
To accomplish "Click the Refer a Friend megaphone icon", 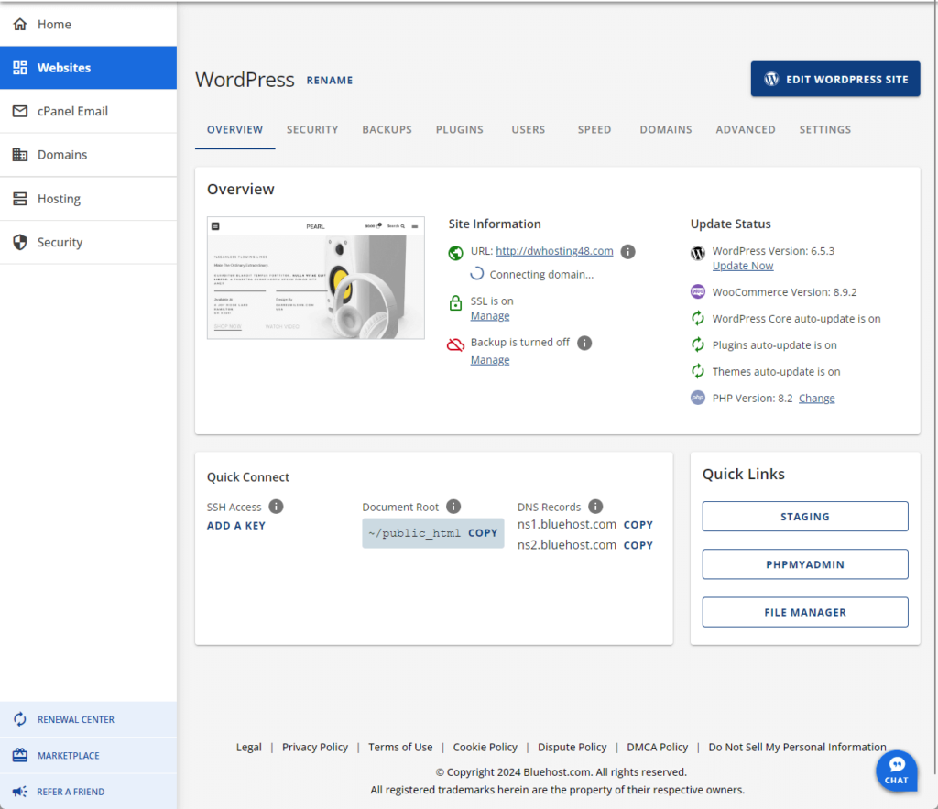I will (x=20, y=792).
